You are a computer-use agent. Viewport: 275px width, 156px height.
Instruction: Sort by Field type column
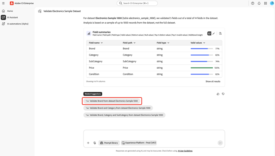pos(163,43)
